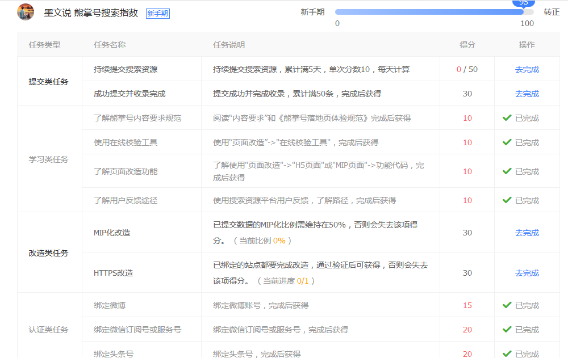Click the novice progress bar
This screenshot has width=568, height=358.
(435, 12)
